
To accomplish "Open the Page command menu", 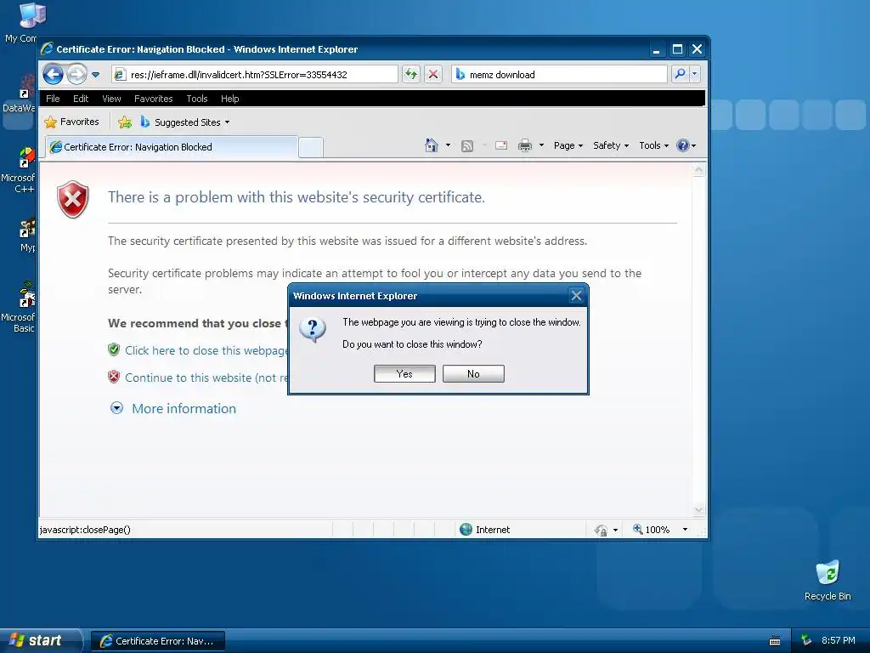I will click(568, 145).
